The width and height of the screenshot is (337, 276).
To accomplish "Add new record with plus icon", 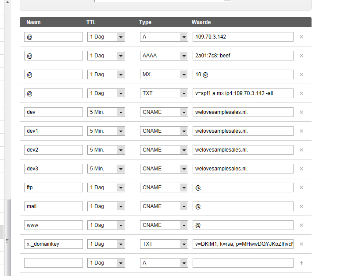I will point(301,263).
